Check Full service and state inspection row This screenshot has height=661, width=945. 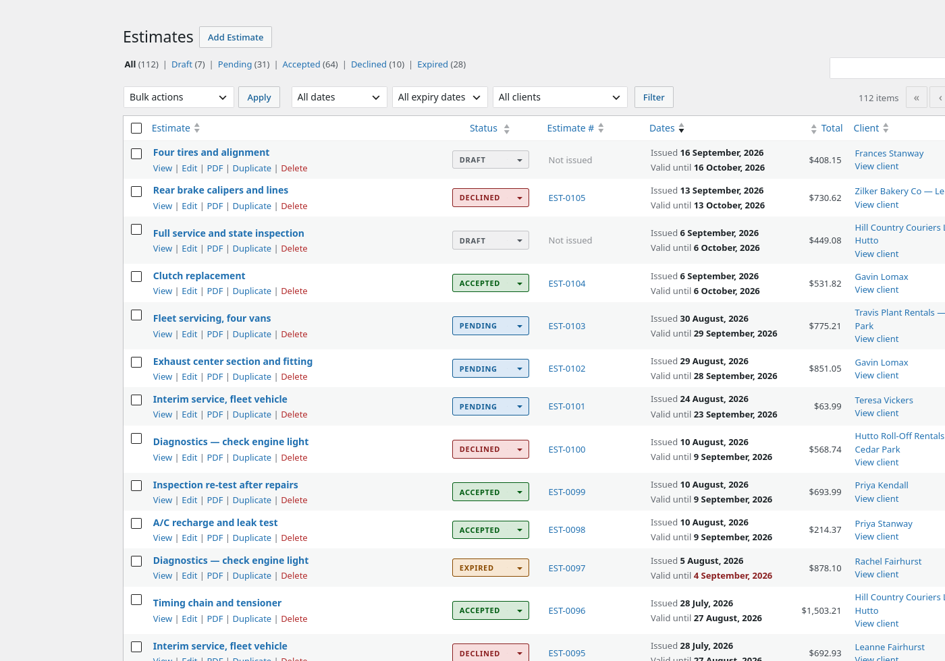point(136,229)
